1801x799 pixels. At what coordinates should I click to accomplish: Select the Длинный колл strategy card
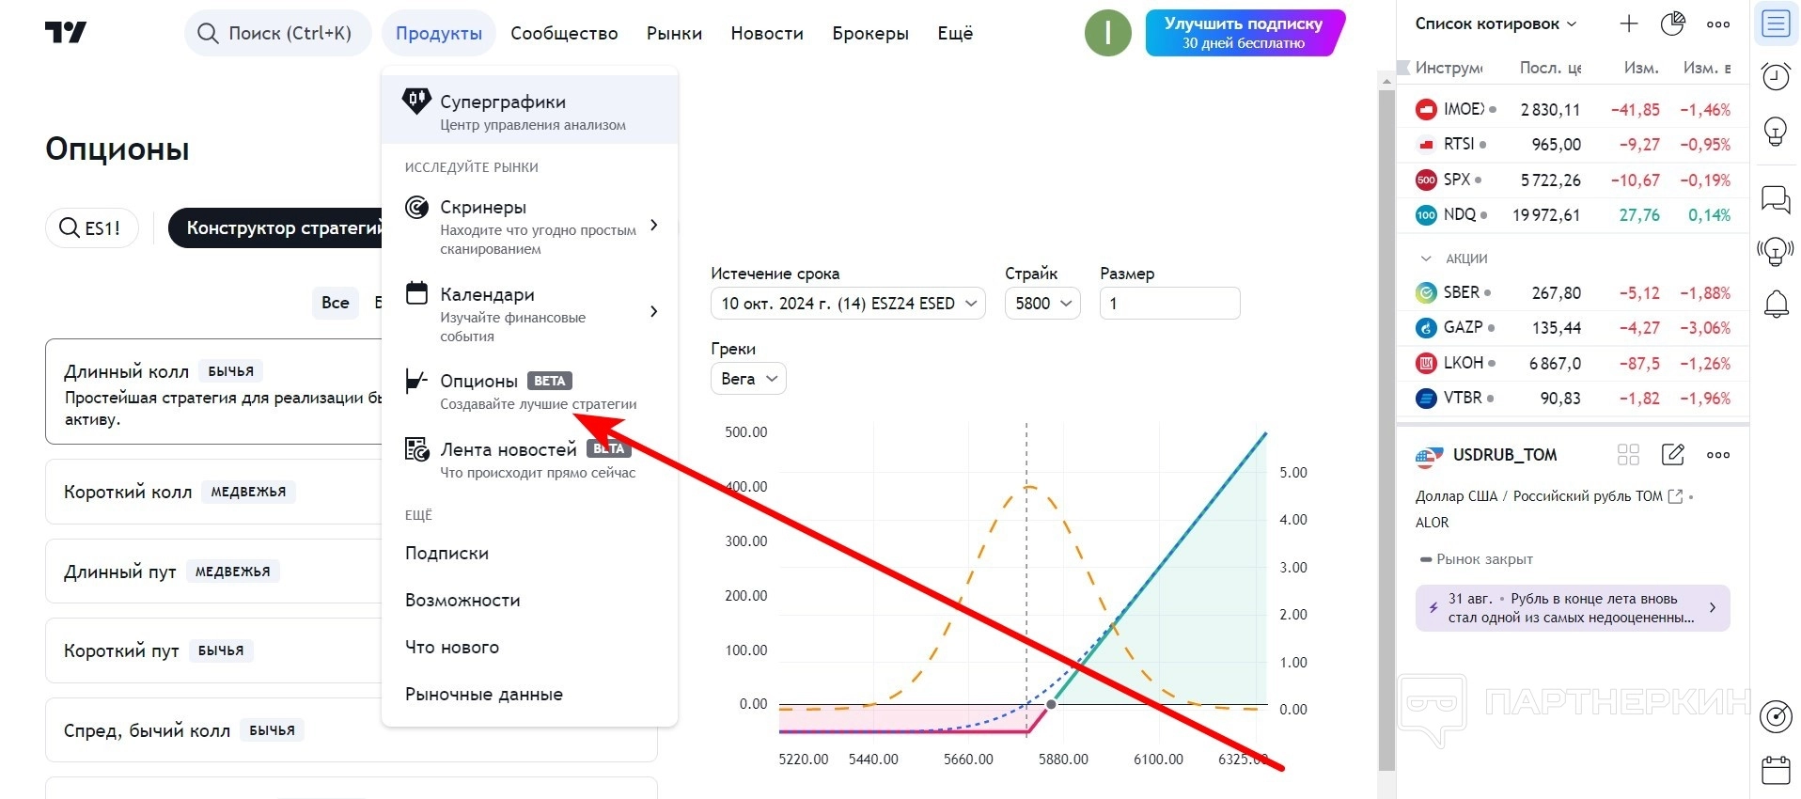tap(216, 392)
